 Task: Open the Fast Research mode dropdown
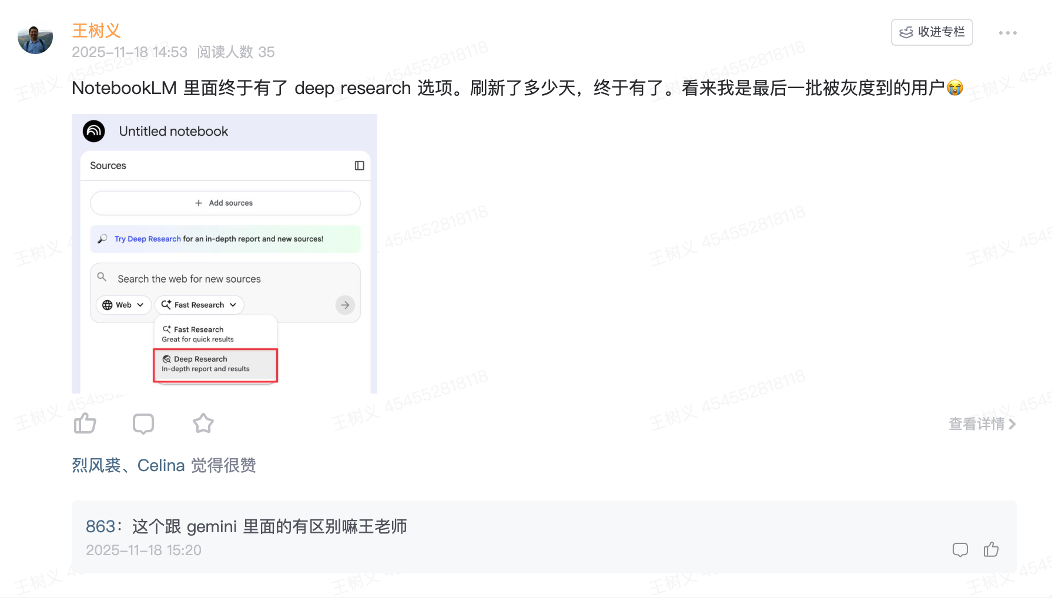[199, 305]
